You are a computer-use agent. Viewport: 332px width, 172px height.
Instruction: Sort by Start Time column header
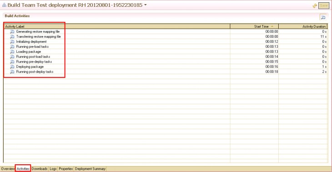254,26
